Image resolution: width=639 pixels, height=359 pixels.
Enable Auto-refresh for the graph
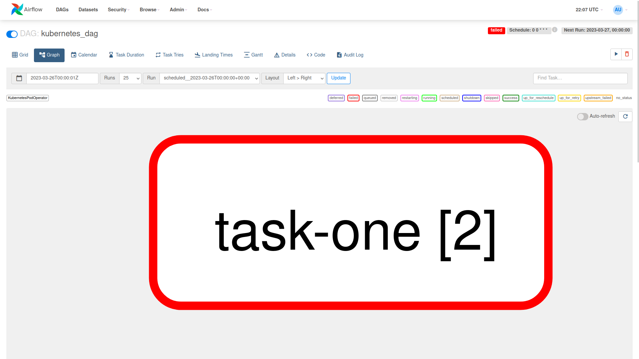[x=582, y=117]
